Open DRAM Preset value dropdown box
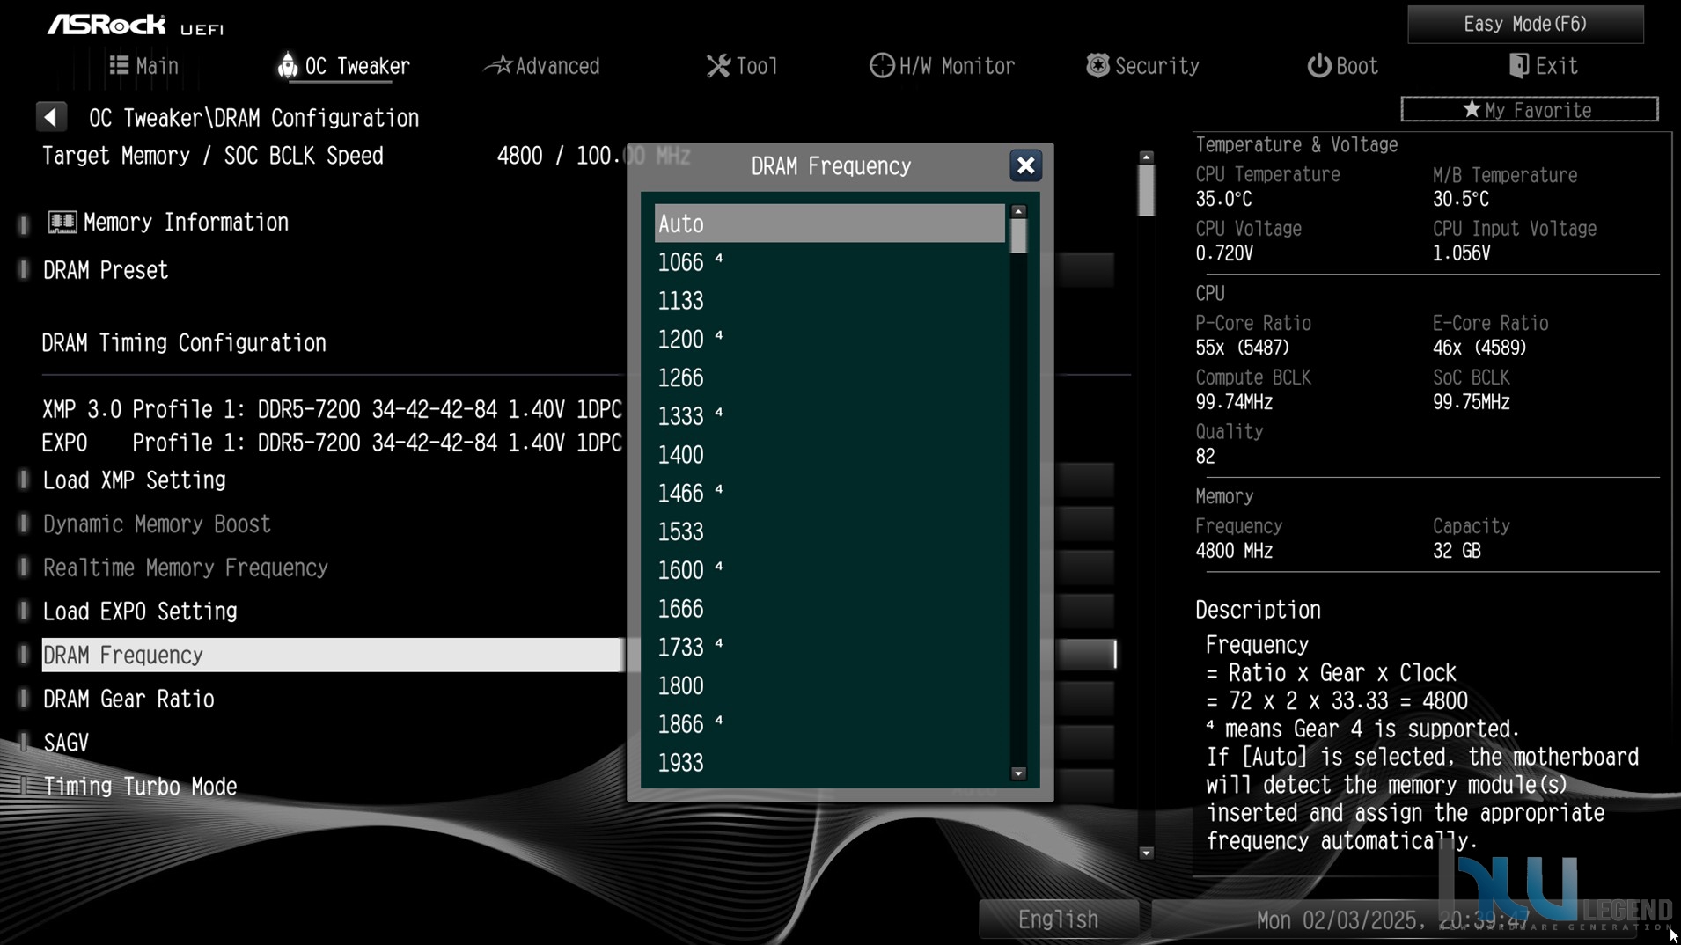This screenshot has height=945, width=1681. tap(1085, 270)
